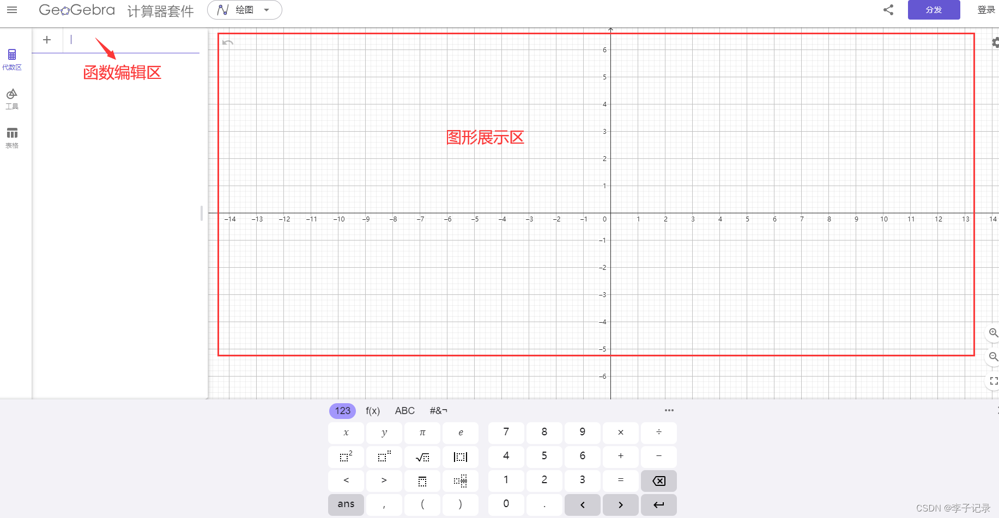Tap the number 2 key
The image size is (999, 518).
pos(544,480)
